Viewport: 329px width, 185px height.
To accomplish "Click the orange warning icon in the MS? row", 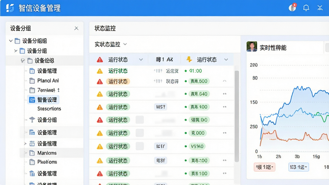I will (x=100, y=107).
